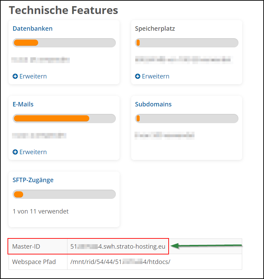Viewport: 264px width, 279px height.
Task: Open the Erweitern link in Datenbanken card
Action: coord(33,76)
